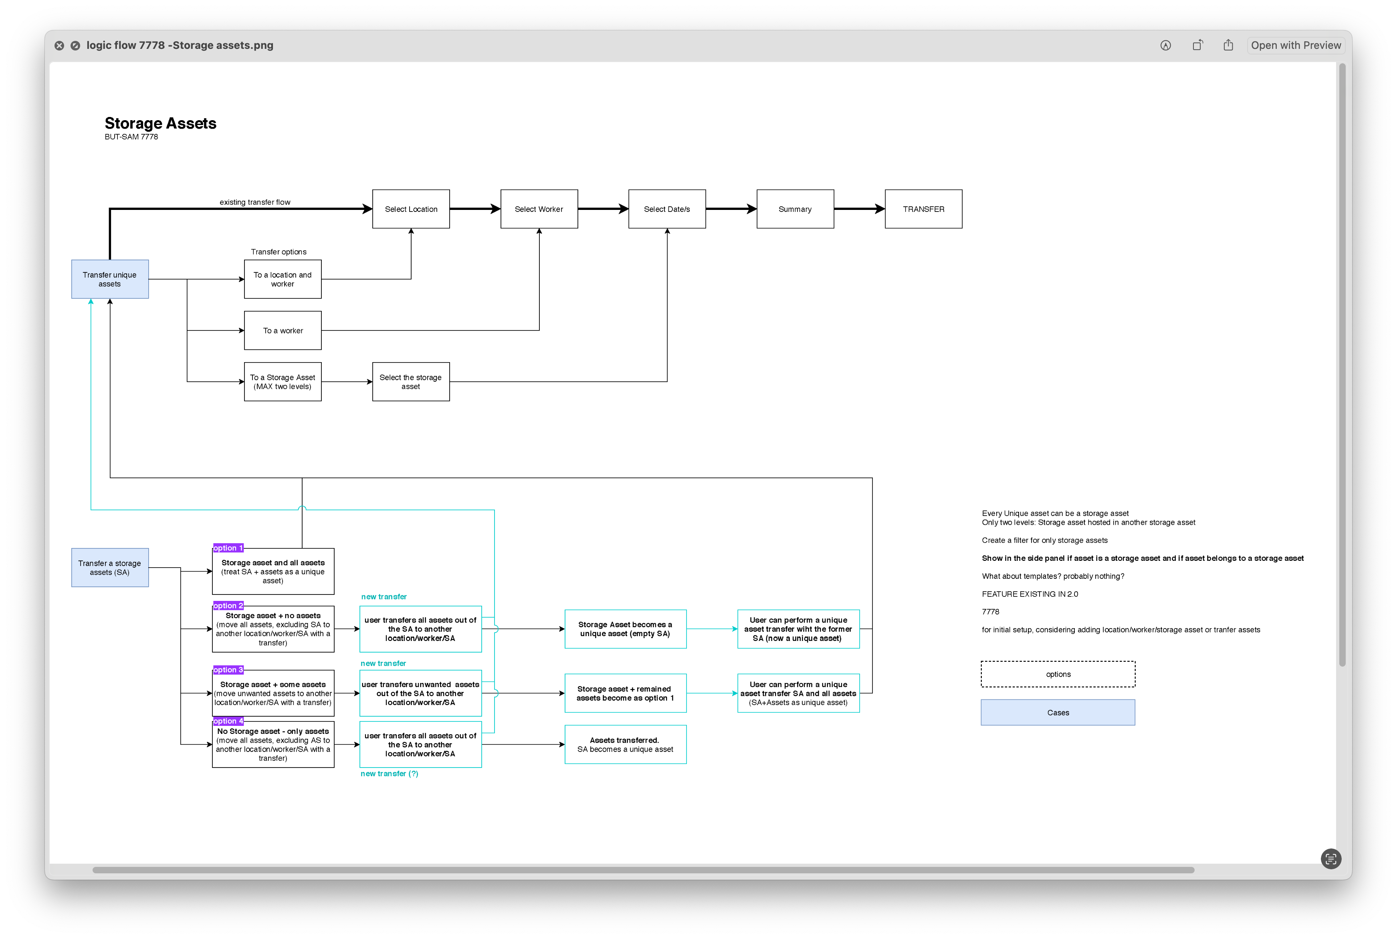Screen dimensions: 1397x939
Task: Click the blue Cases legend box
Action: [1057, 713]
